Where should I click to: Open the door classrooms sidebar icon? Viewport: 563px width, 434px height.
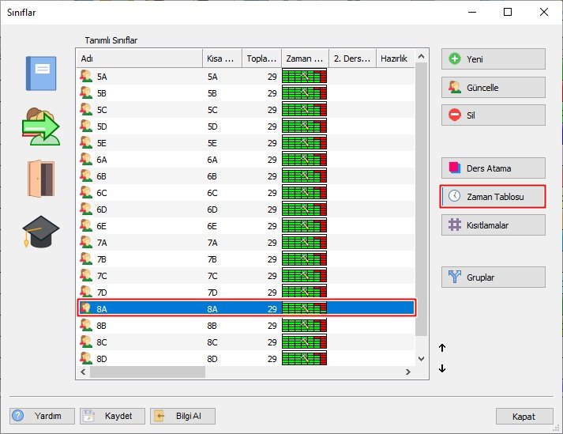41,179
